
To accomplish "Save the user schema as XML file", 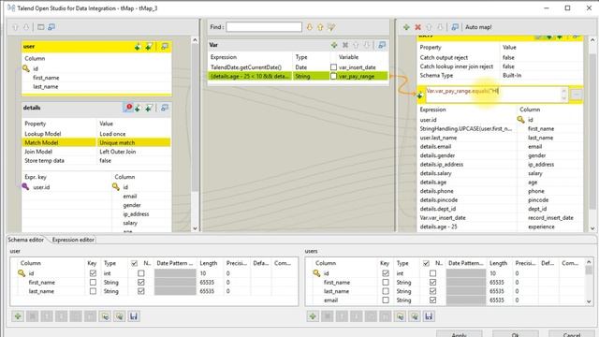I will [134, 316].
